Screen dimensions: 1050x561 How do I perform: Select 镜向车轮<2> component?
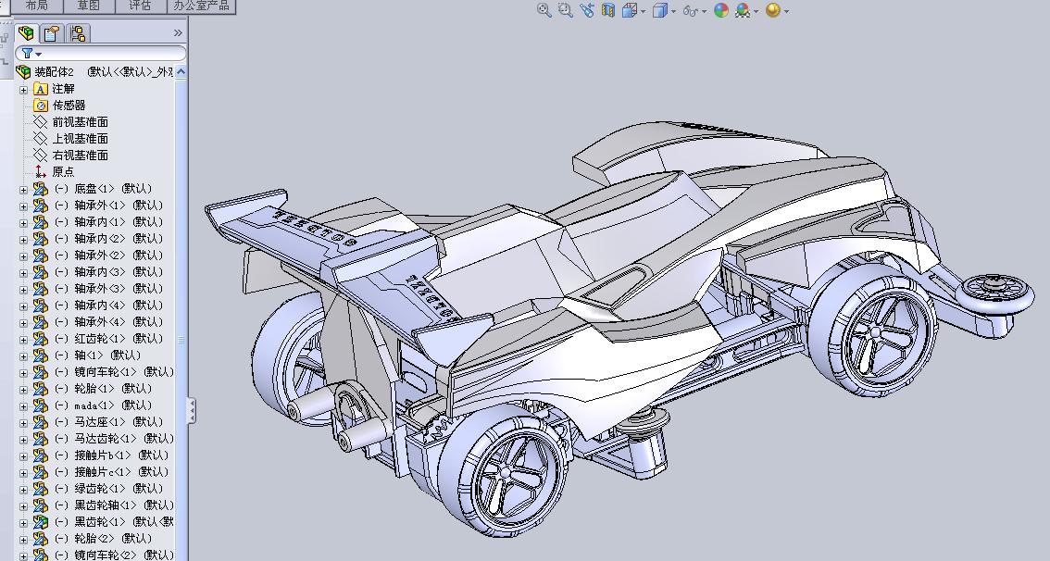[x=114, y=555]
